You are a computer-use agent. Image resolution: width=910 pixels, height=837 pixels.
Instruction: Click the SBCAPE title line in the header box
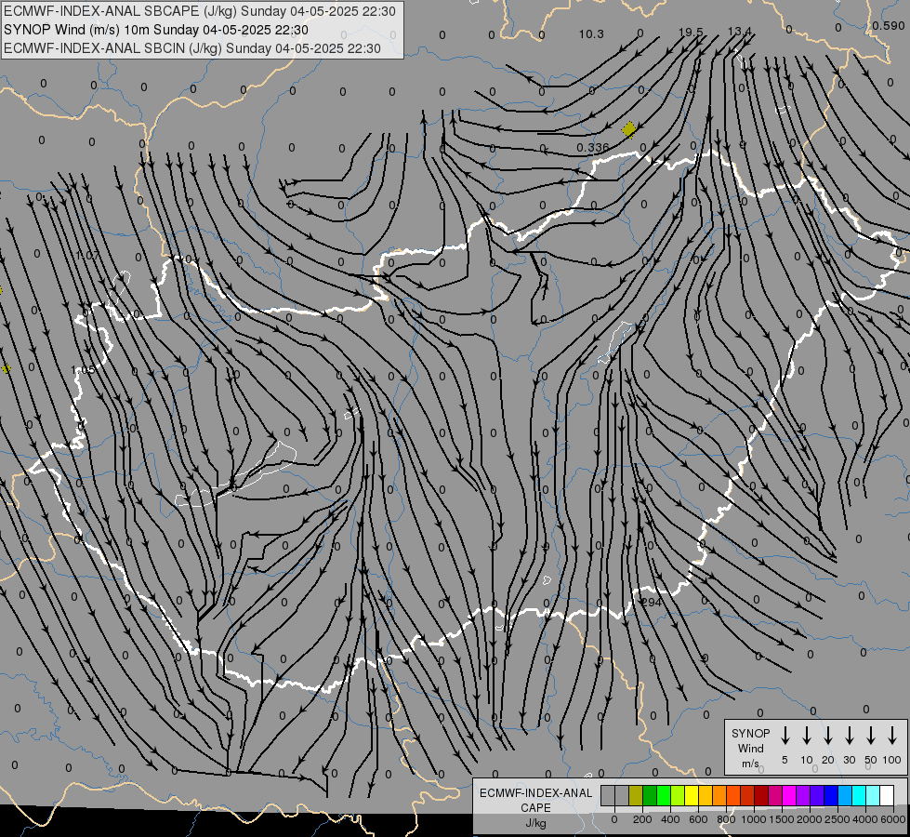point(200,11)
